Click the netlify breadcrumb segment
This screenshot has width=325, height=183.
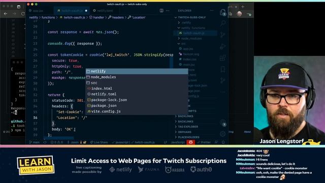click(x=34, y=17)
